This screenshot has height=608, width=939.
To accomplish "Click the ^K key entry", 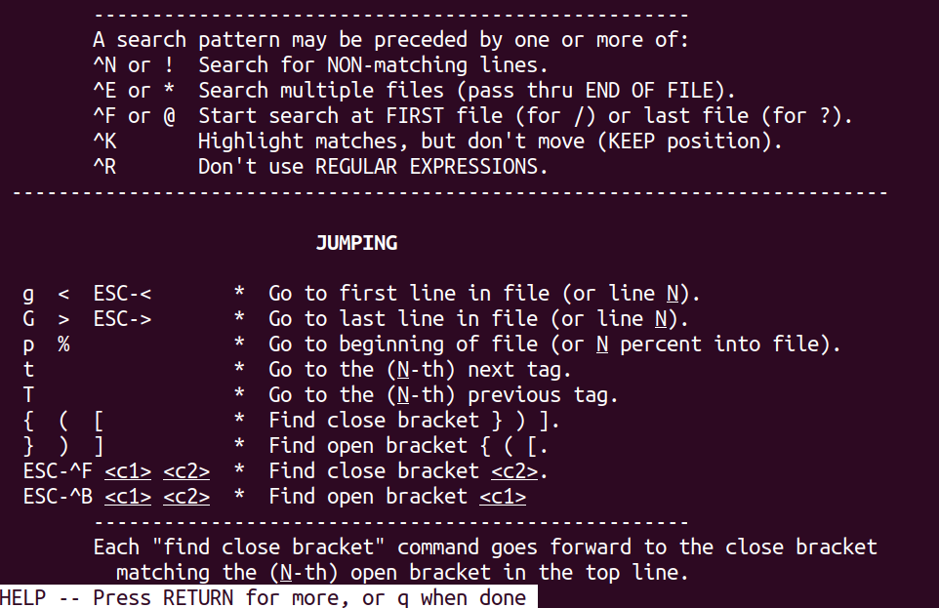I will [x=104, y=142].
